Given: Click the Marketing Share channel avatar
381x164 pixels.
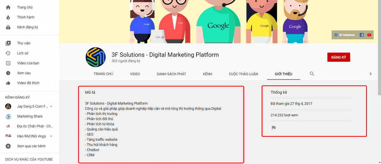Looking at the screenshot, I should point(8,116).
